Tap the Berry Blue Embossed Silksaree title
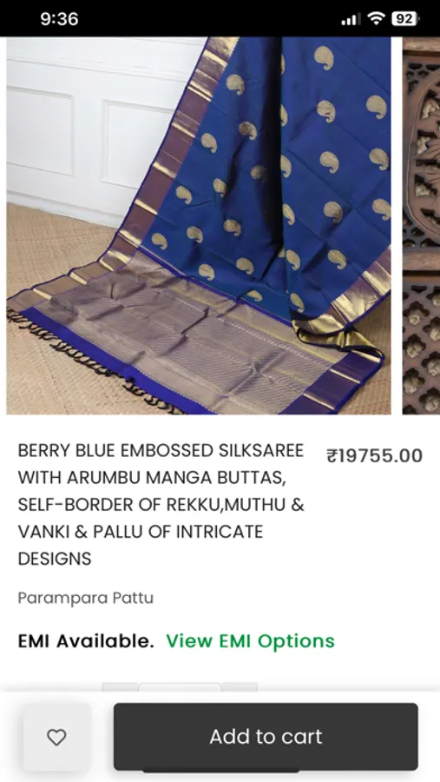440x782 pixels. pos(161,504)
